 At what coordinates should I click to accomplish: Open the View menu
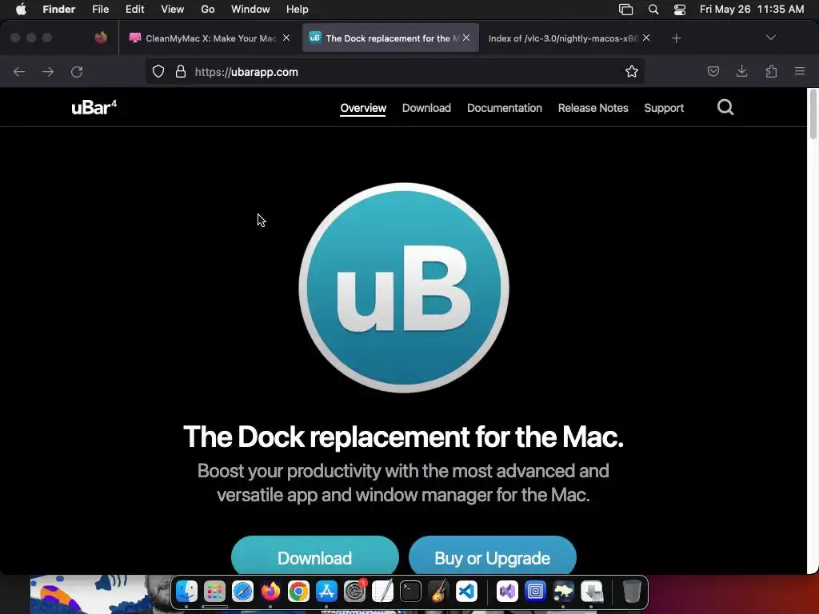click(x=173, y=9)
